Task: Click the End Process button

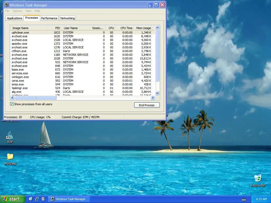Action: click(x=147, y=105)
